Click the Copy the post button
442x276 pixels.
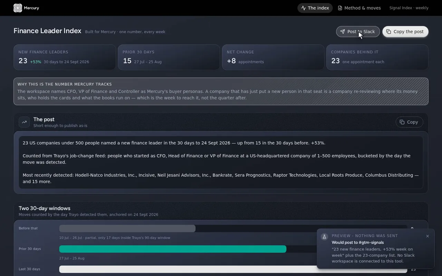click(x=405, y=31)
